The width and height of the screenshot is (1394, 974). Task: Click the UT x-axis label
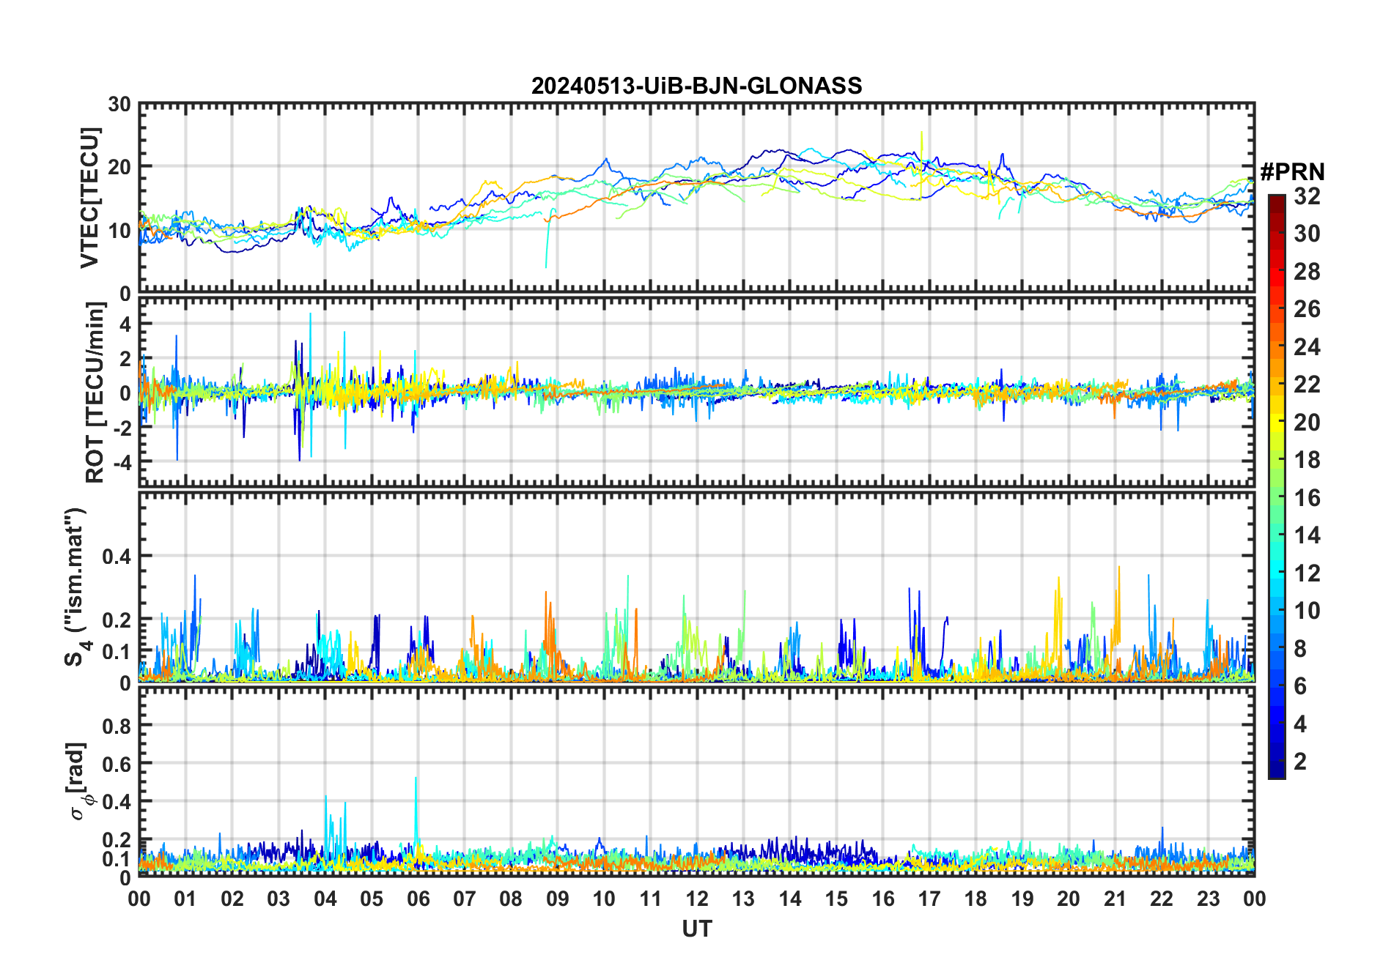(x=696, y=929)
